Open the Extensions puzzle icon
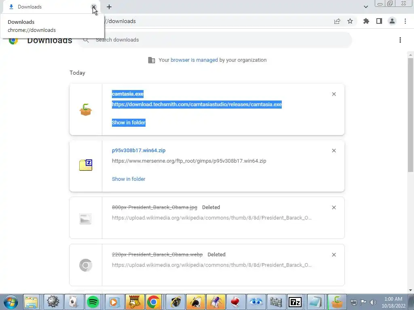 coord(366,21)
